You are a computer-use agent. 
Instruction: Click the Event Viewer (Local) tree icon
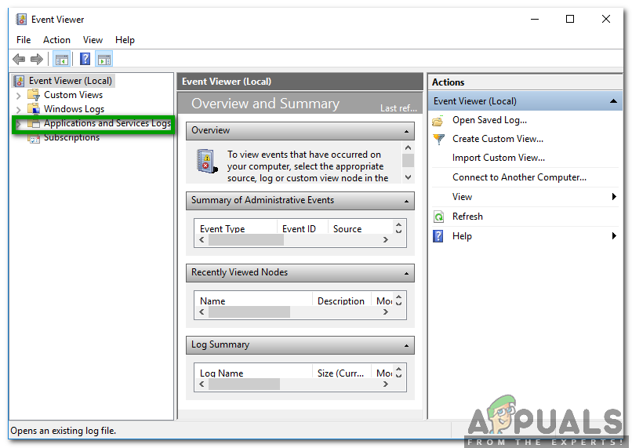click(x=19, y=81)
